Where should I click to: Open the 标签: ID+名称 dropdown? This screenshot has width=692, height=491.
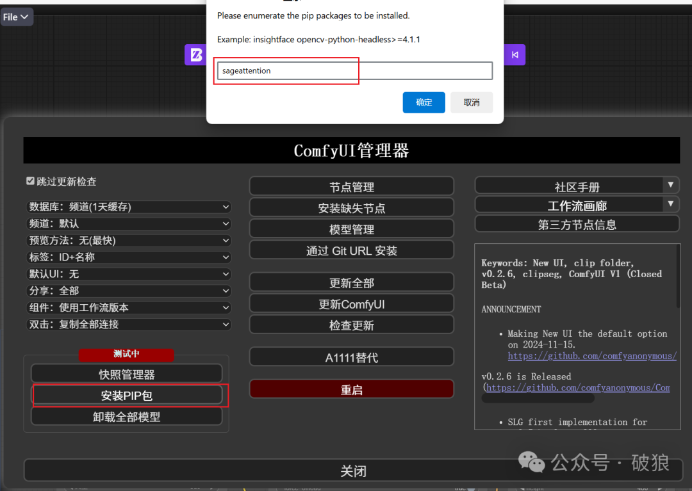click(x=129, y=257)
